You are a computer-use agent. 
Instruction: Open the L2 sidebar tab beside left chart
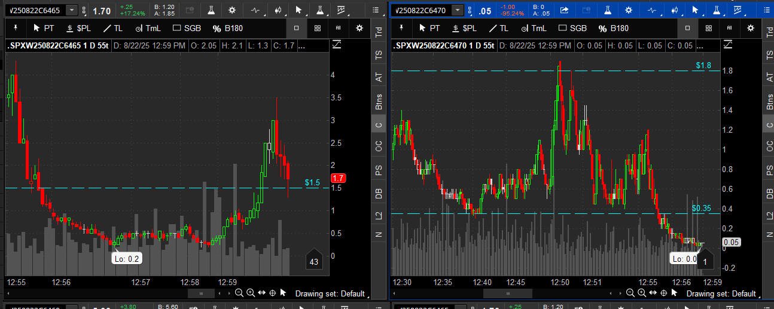[378, 216]
